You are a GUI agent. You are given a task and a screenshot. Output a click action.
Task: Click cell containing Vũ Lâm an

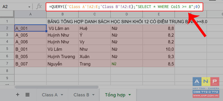62,28
